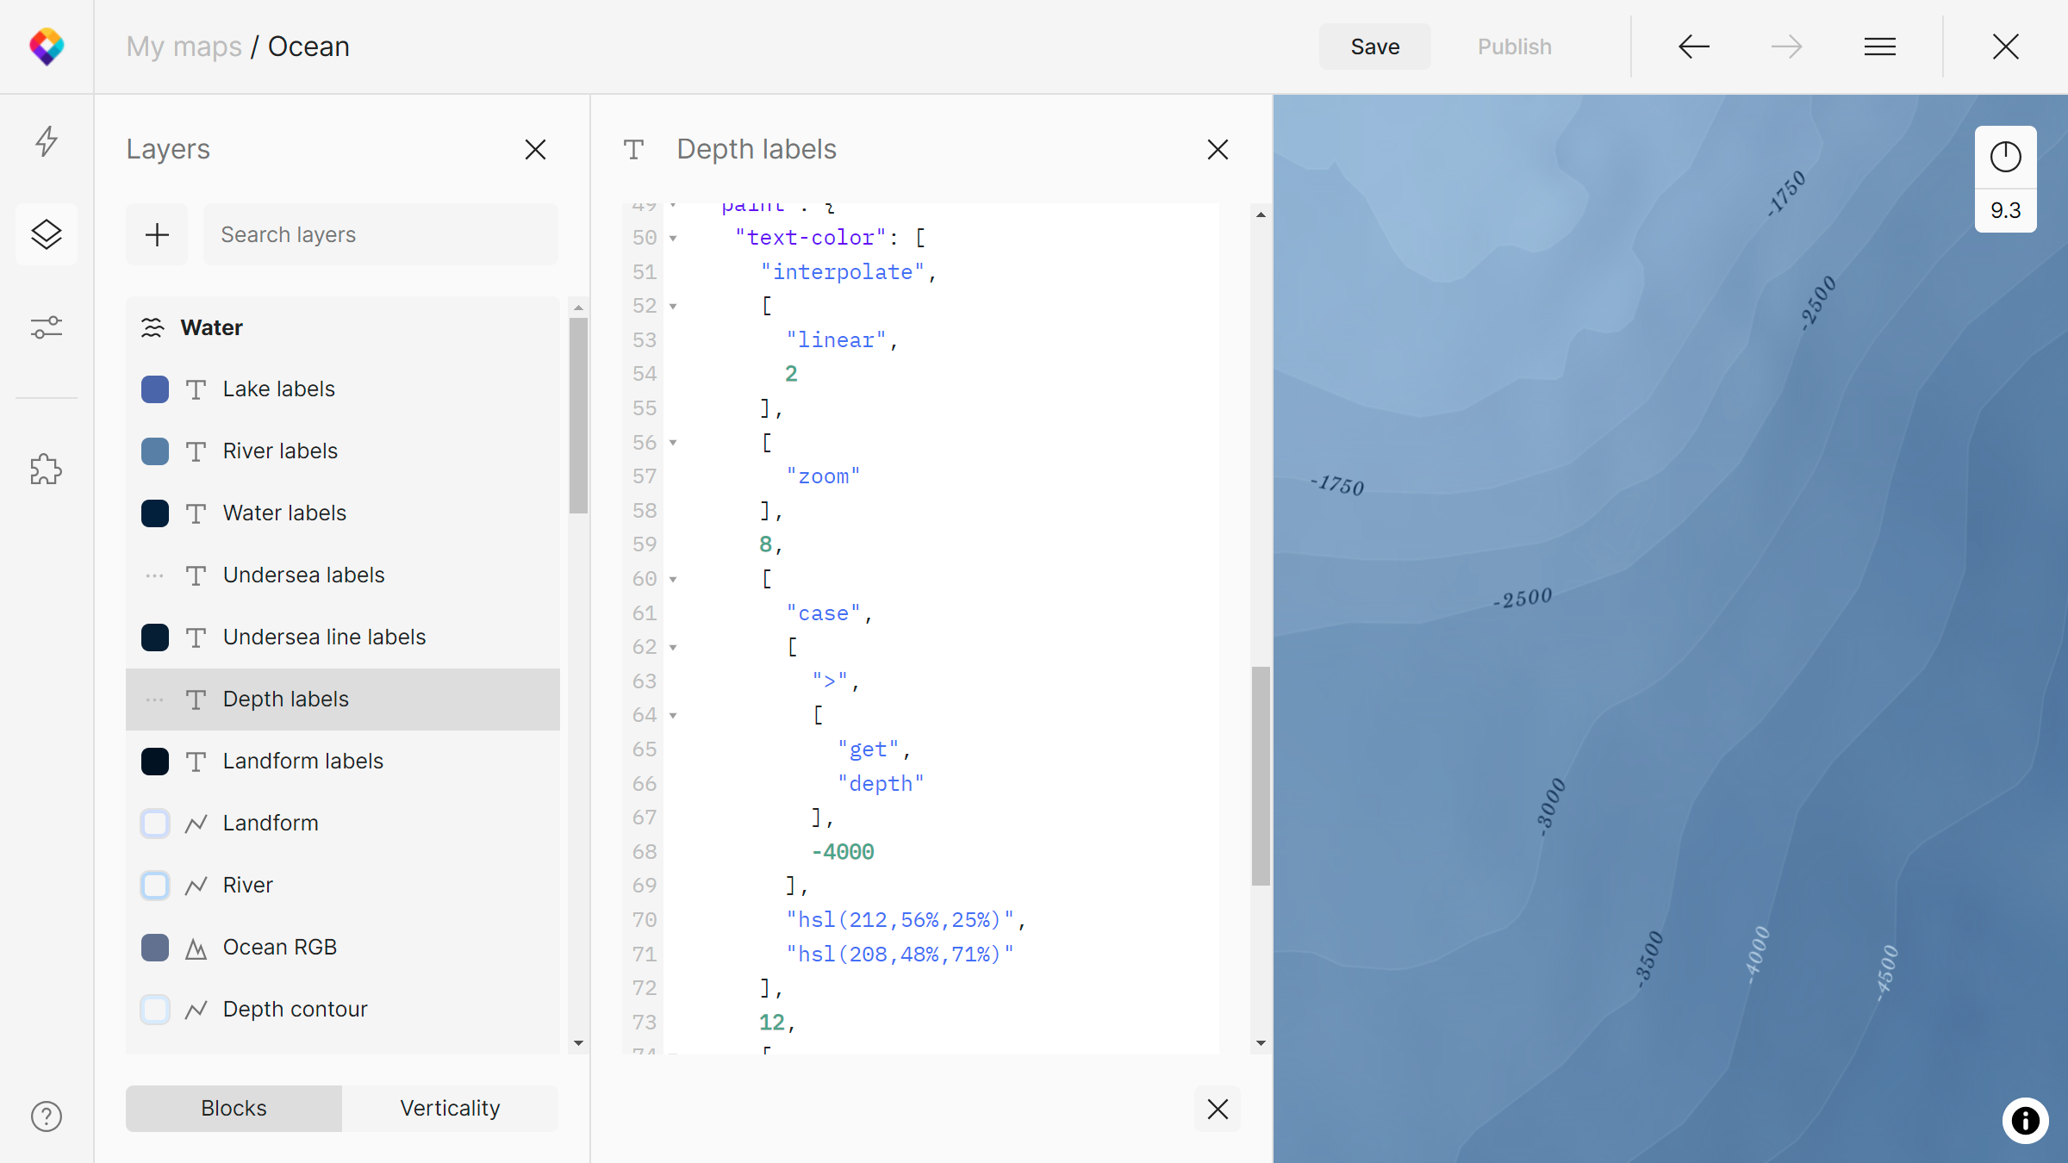Click the lightning bolt quick-actions icon
2068x1163 pixels.
[47, 141]
